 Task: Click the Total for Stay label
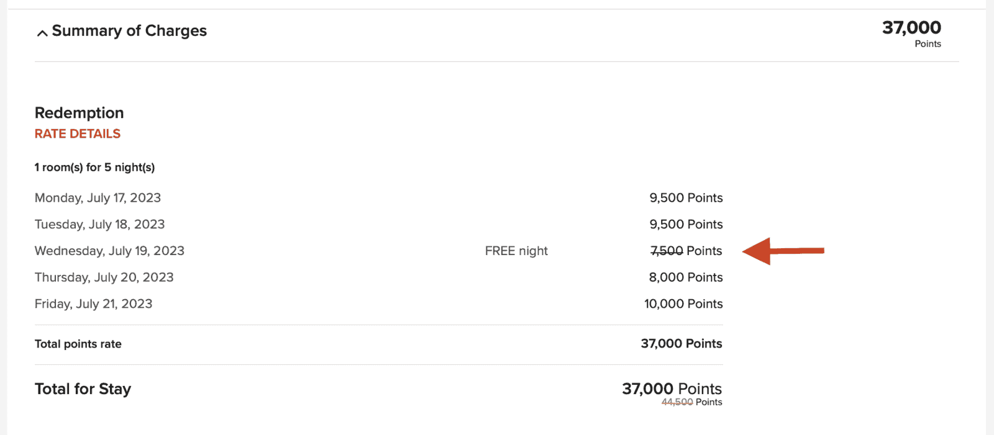(83, 389)
